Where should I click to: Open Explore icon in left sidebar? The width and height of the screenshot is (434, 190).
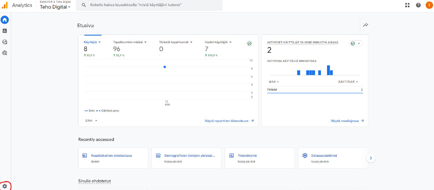tap(5, 42)
